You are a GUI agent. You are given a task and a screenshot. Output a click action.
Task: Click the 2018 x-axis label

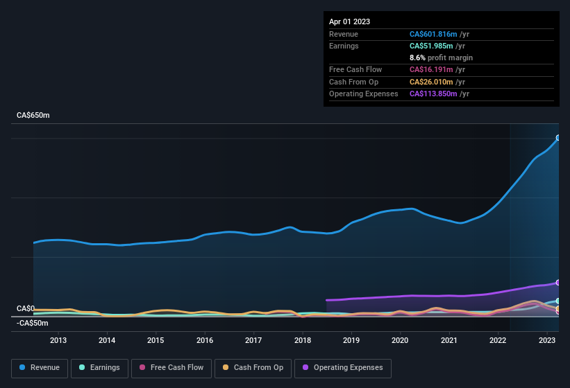303,340
